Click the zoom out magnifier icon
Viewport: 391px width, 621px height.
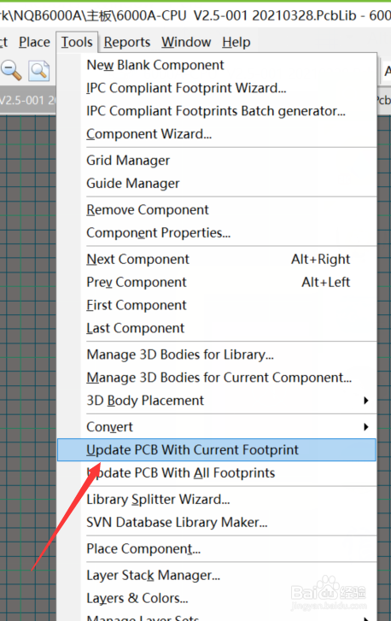[11, 71]
